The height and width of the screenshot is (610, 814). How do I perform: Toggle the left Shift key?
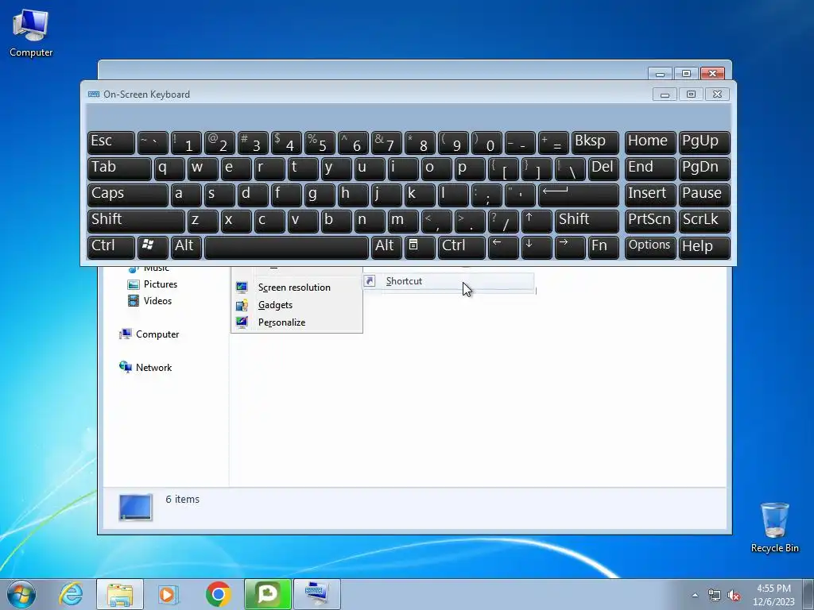pos(136,222)
